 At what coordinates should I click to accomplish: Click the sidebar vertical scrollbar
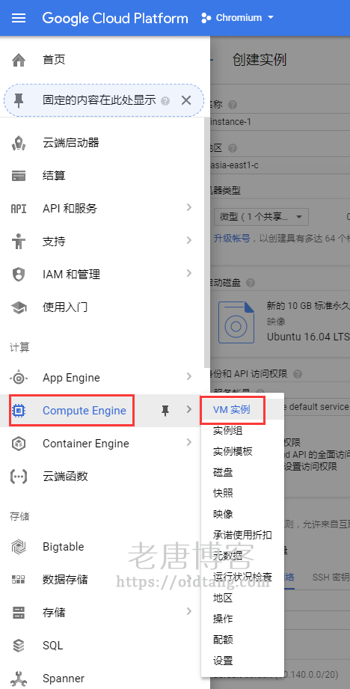[207, 242]
